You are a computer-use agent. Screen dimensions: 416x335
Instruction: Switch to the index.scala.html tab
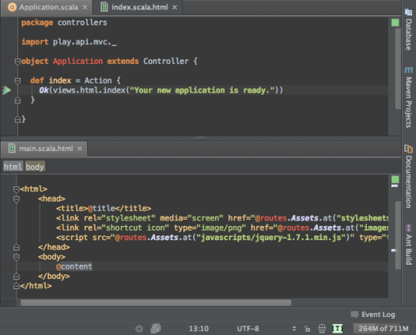139,7
